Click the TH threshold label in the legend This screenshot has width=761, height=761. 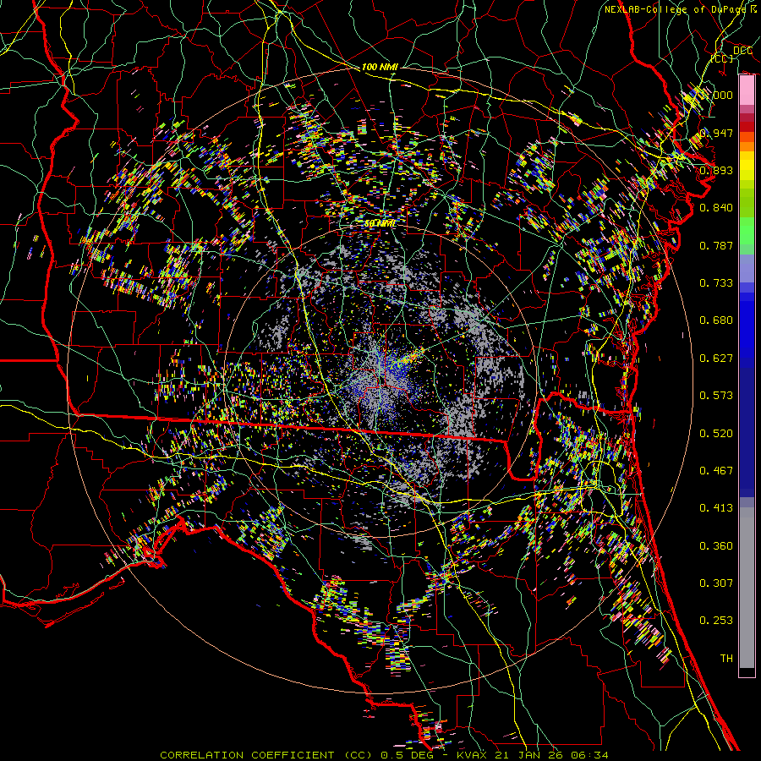726,658
